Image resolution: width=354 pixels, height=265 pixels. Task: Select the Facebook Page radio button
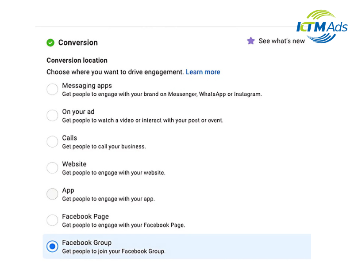52,220
